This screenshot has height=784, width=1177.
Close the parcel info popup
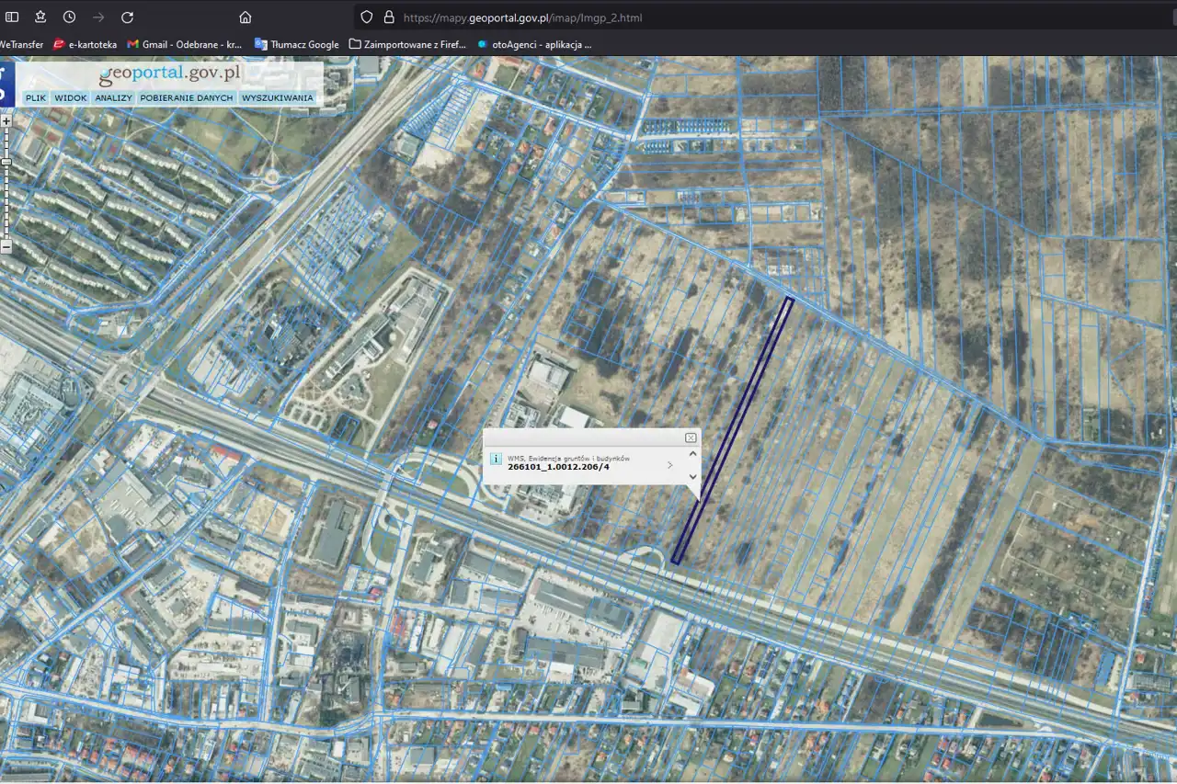coord(691,438)
